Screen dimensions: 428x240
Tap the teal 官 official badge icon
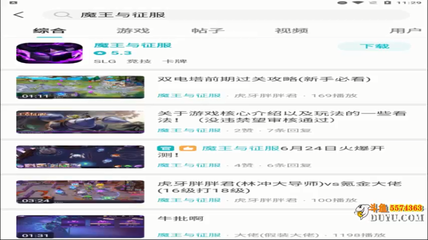tap(165, 148)
